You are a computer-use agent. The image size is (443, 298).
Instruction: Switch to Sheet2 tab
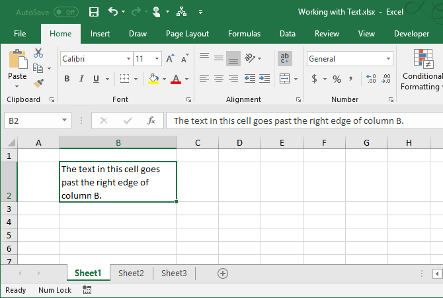pyautogui.click(x=131, y=273)
